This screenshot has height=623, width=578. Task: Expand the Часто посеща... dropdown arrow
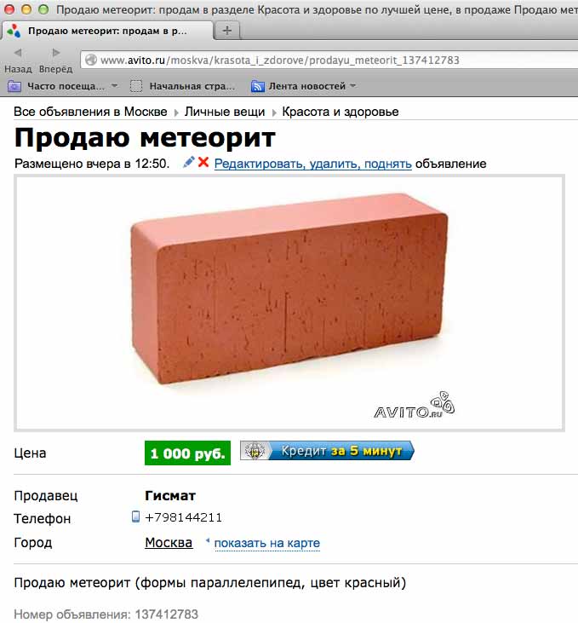(x=114, y=86)
